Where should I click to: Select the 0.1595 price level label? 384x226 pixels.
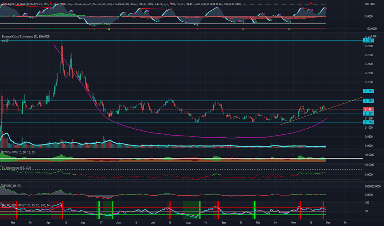[368, 101]
